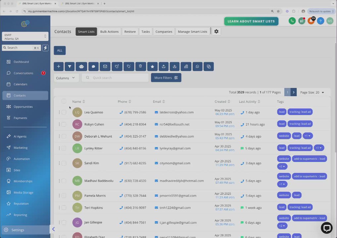This screenshot has height=238, width=337.
Task: Click the robot automation icon
Action: (x=81, y=66)
